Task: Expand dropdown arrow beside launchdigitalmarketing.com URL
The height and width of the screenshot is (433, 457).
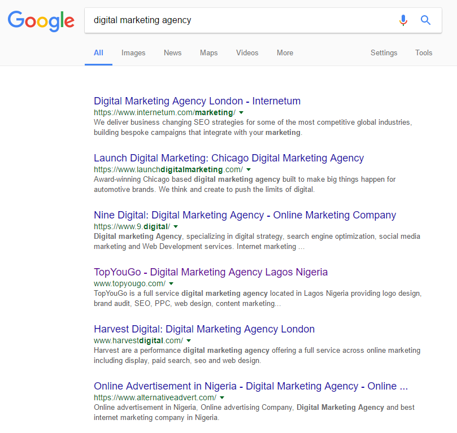Action: pos(249,170)
